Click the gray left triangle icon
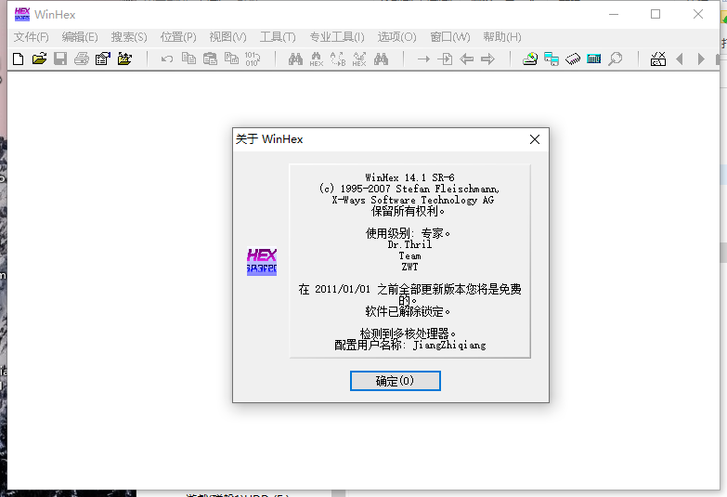The width and height of the screenshot is (727, 497). pyautogui.click(x=680, y=59)
